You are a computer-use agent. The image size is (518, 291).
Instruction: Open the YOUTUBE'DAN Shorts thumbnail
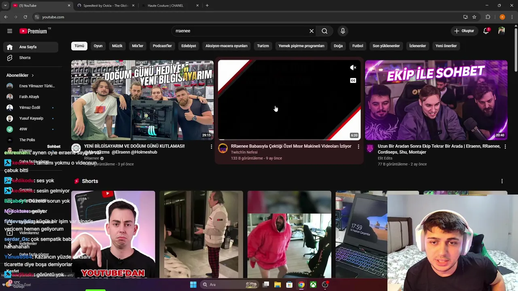pyautogui.click(x=113, y=234)
